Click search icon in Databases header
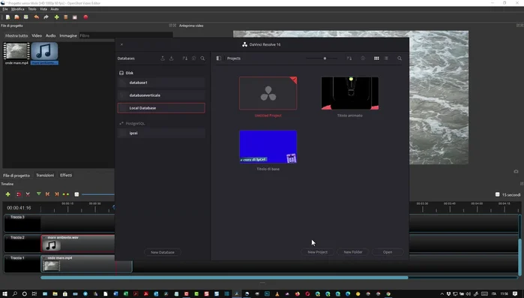524x298 pixels. tap(202, 59)
